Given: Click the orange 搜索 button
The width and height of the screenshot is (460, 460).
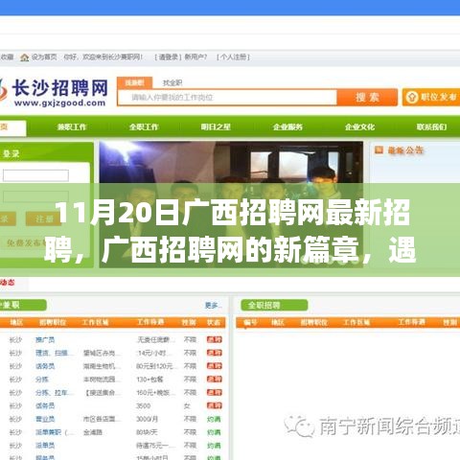Looking at the screenshot, I should point(367,97).
